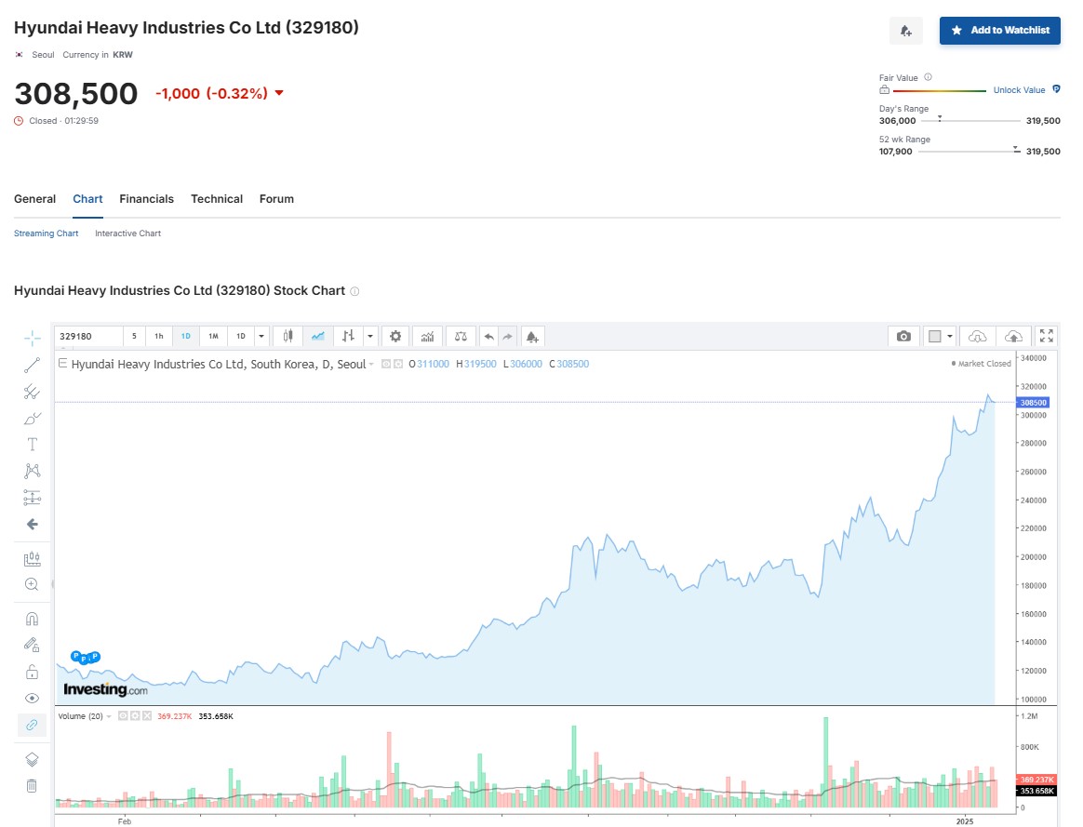Open the Technical tab

[217, 199]
